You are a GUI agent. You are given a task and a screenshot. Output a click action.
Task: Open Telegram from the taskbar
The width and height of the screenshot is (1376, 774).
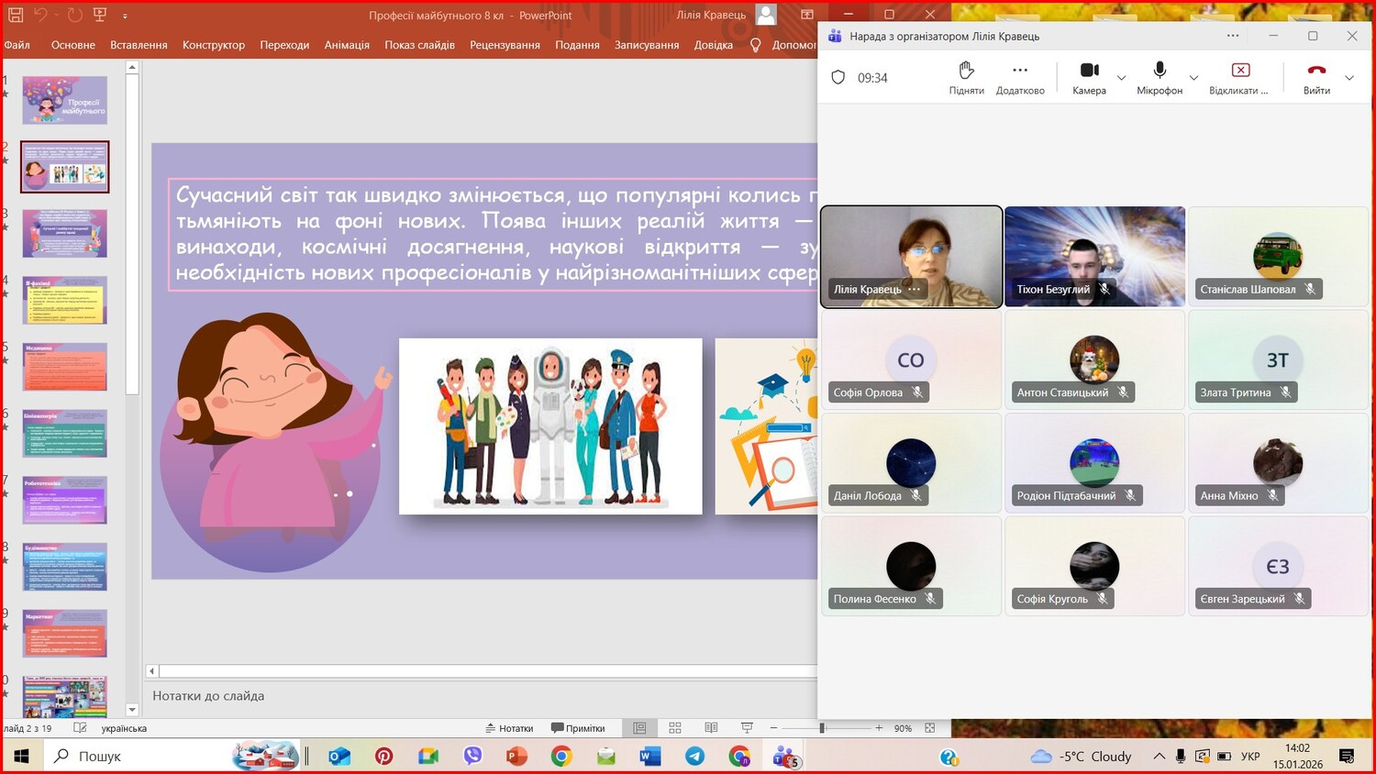[x=694, y=757]
